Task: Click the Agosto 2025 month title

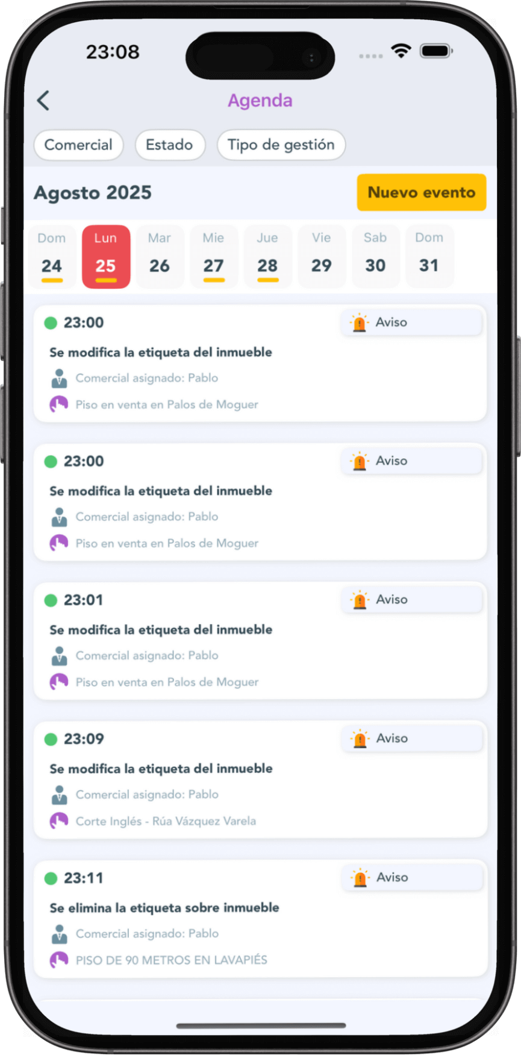Action: click(x=93, y=193)
